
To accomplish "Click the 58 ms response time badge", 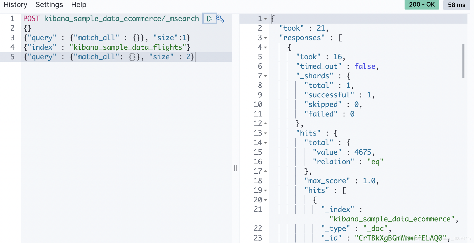I will [x=456, y=5].
